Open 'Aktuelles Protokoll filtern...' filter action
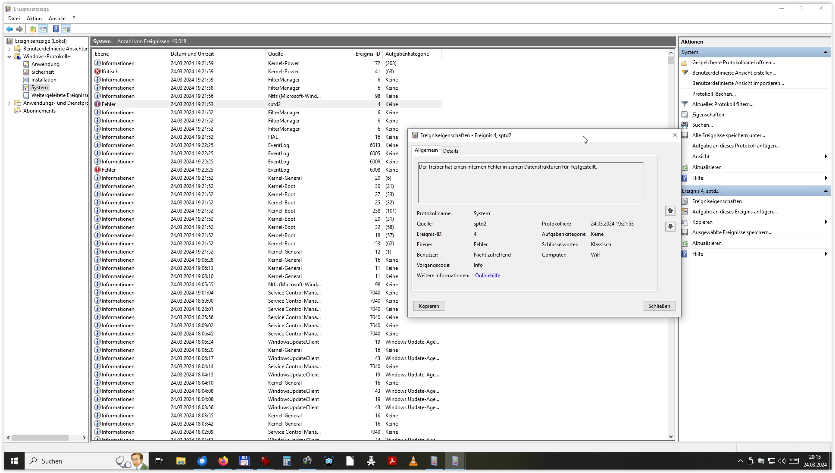Image resolution: width=835 pixels, height=473 pixels. tap(722, 104)
